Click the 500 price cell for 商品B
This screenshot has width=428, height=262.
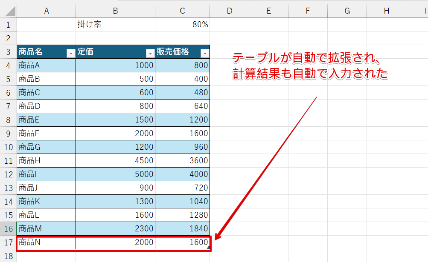click(116, 79)
